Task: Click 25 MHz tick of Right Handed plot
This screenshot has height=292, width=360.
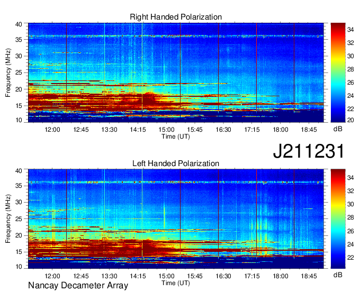Action: (x=19, y=72)
